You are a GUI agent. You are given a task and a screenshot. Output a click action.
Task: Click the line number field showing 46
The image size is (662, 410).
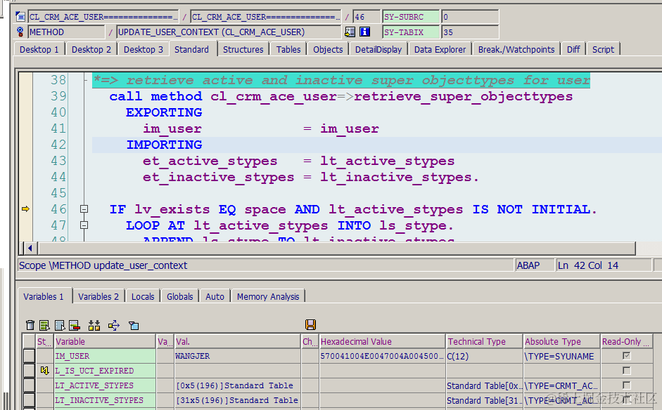point(367,17)
